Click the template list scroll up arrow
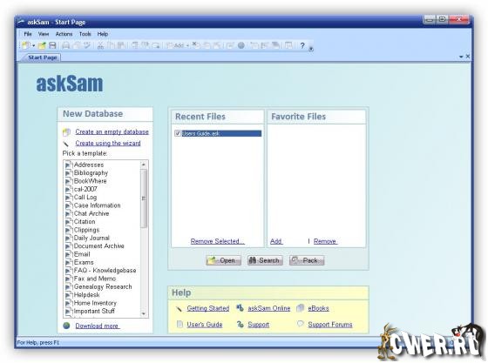Screen dimensions: 488x363 tap(144, 165)
